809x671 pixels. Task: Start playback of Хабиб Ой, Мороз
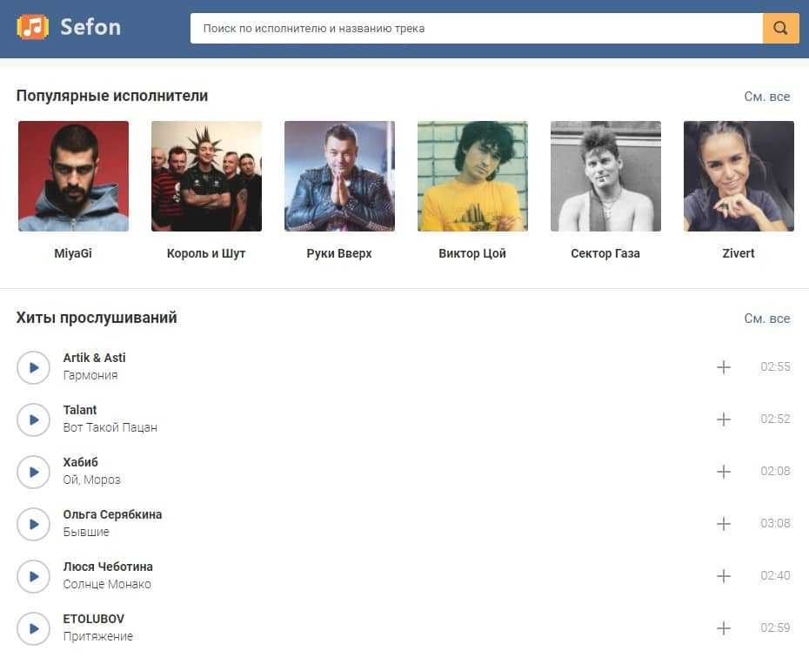click(34, 472)
